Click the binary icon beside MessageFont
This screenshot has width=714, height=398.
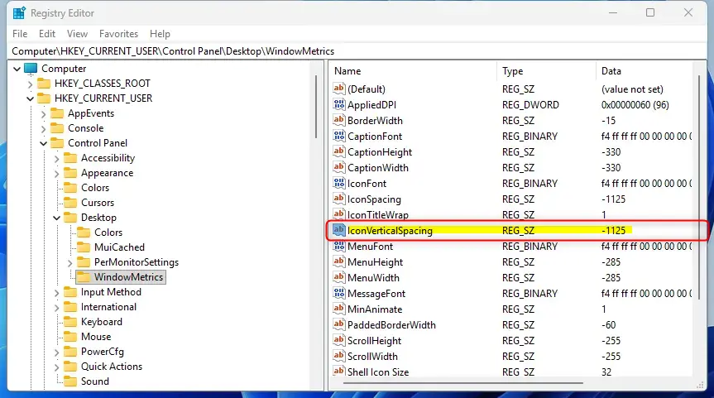point(338,293)
